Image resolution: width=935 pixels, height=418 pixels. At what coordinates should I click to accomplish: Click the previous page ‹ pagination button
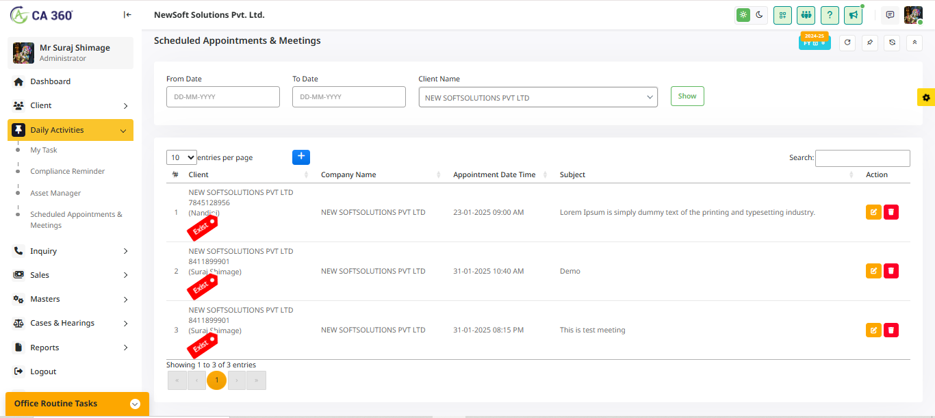197,380
